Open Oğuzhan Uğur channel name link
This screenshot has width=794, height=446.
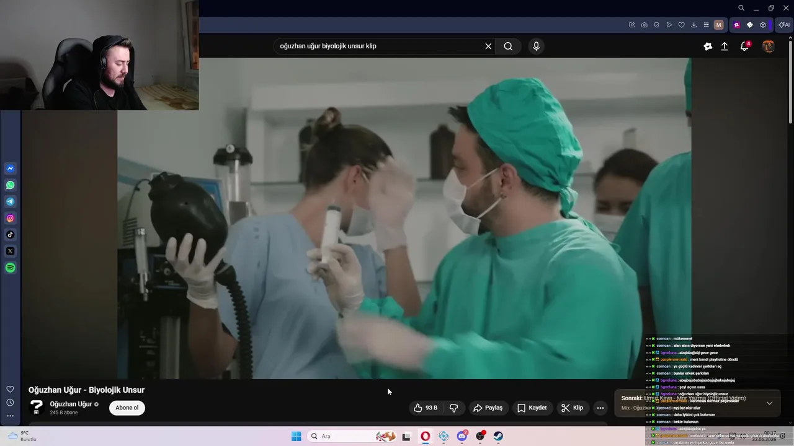point(71,404)
